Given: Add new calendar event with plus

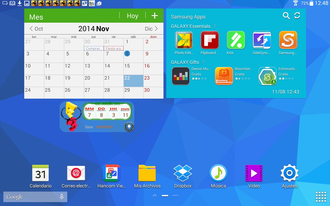Looking at the screenshot, I should (x=154, y=16).
